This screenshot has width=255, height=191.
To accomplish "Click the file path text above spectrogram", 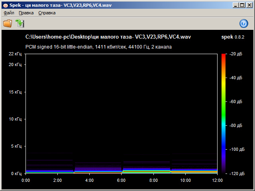I will [108, 37].
